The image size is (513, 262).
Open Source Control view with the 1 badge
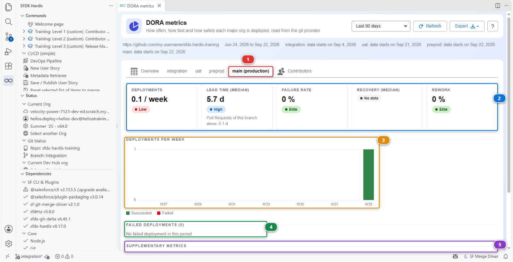(9, 37)
